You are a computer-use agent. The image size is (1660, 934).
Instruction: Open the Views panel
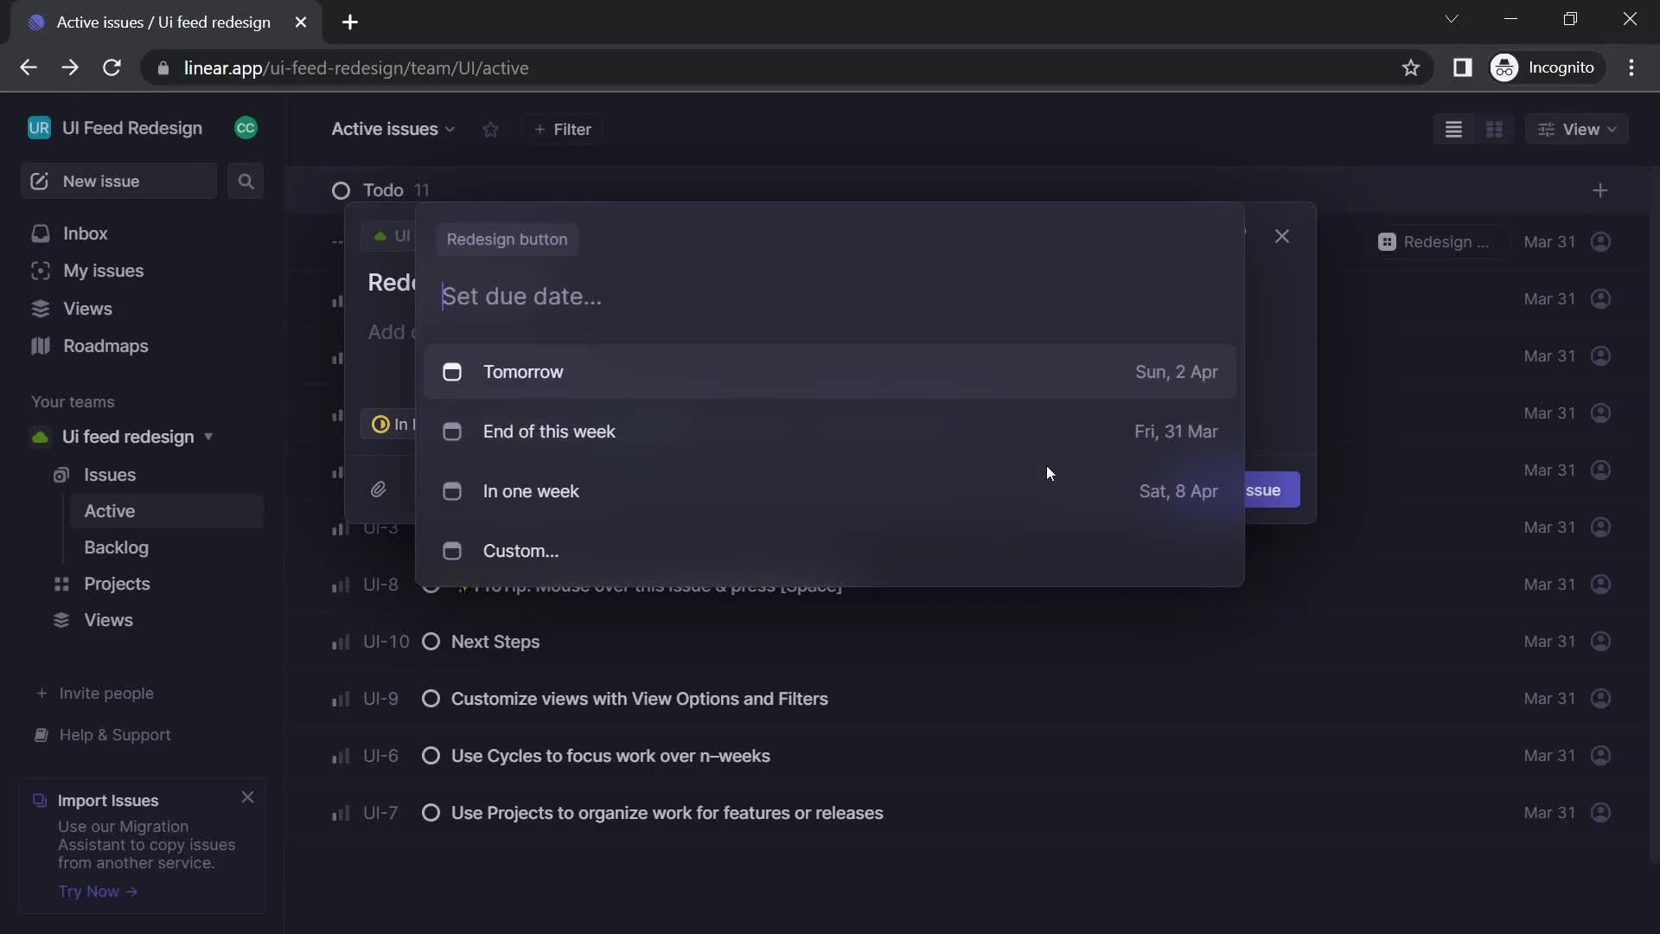(x=88, y=308)
